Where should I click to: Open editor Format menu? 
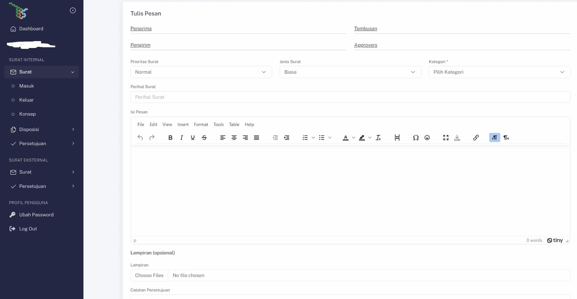[x=201, y=124]
